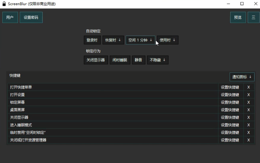Image resolution: width=260 pixels, height=163 pixels.
Task: Clear shortcut with X for 进入睡眠模式
Action: point(248,125)
